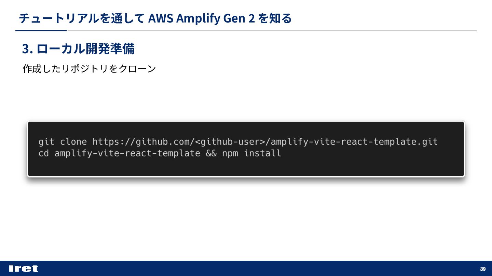Click the gray horizontal divider line

coord(272,31)
